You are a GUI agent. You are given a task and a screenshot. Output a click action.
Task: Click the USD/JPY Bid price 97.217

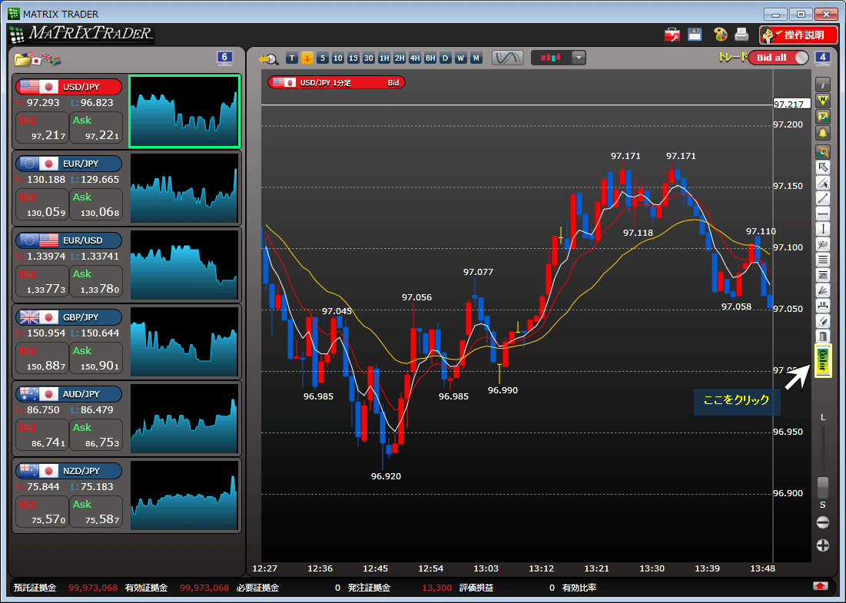click(42, 128)
